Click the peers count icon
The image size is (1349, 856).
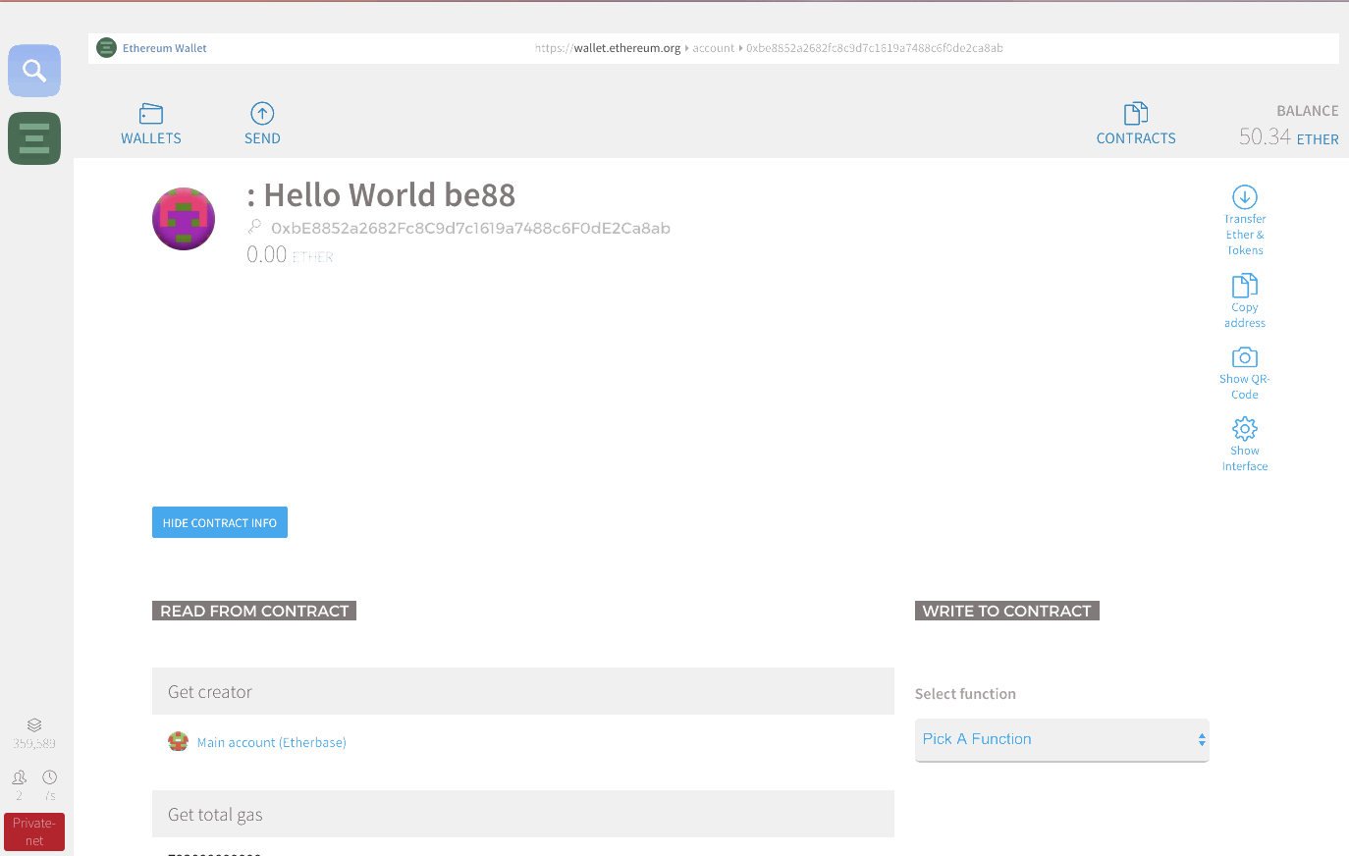pyautogui.click(x=19, y=777)
